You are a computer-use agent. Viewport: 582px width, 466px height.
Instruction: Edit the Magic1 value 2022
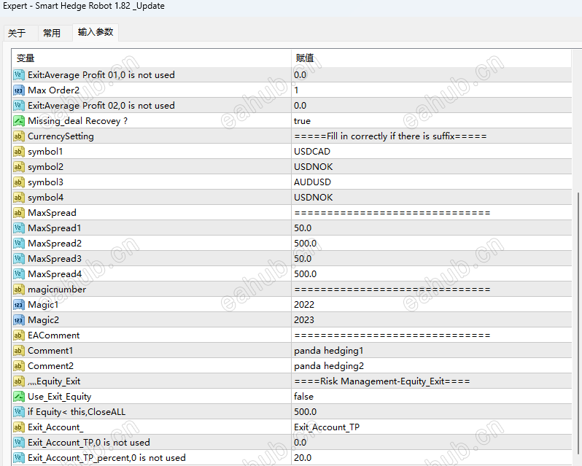304,305
